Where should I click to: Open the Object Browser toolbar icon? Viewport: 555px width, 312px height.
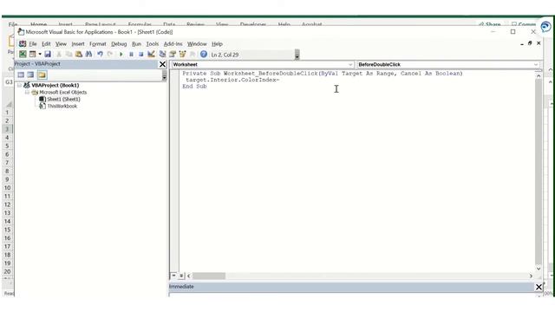[183, 54]
